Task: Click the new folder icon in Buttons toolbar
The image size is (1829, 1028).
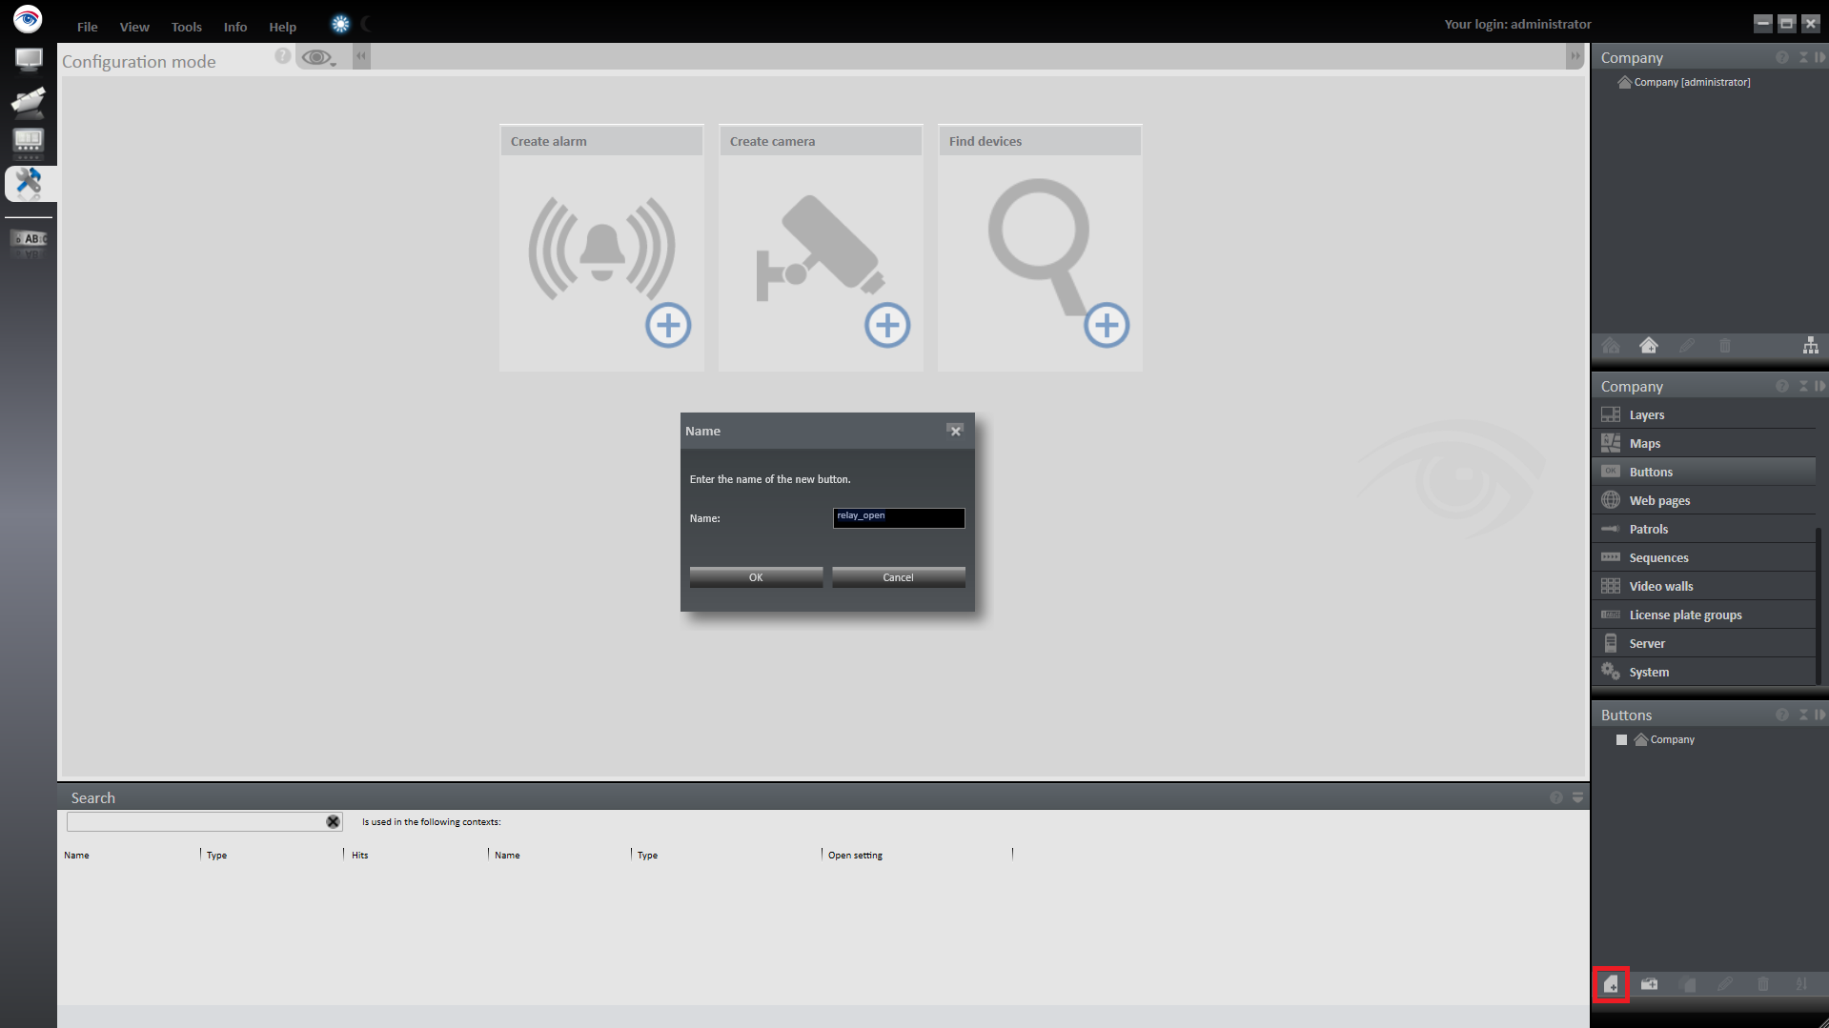Action: tap(1649, 984)
